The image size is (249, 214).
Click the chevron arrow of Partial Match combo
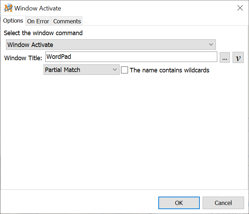click(115, 70)
